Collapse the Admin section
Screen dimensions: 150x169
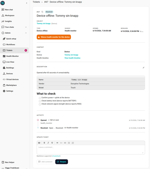coord(14,33)
